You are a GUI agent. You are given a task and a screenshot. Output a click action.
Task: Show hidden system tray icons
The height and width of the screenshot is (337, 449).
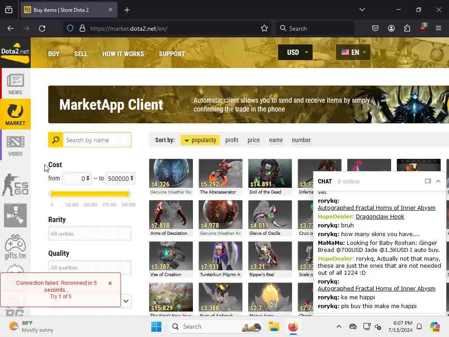tap(339, 326)
